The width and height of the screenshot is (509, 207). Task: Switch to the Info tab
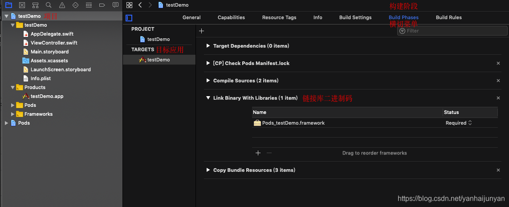(318, 17)
